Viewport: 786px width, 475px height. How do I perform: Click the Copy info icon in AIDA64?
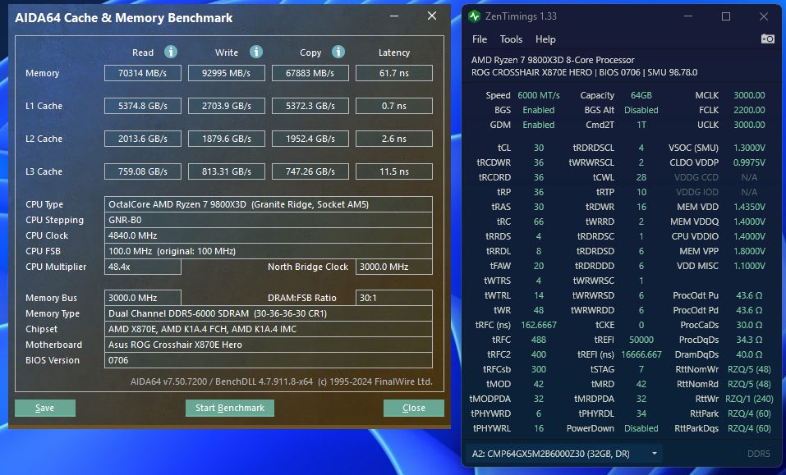coord(338,52)
